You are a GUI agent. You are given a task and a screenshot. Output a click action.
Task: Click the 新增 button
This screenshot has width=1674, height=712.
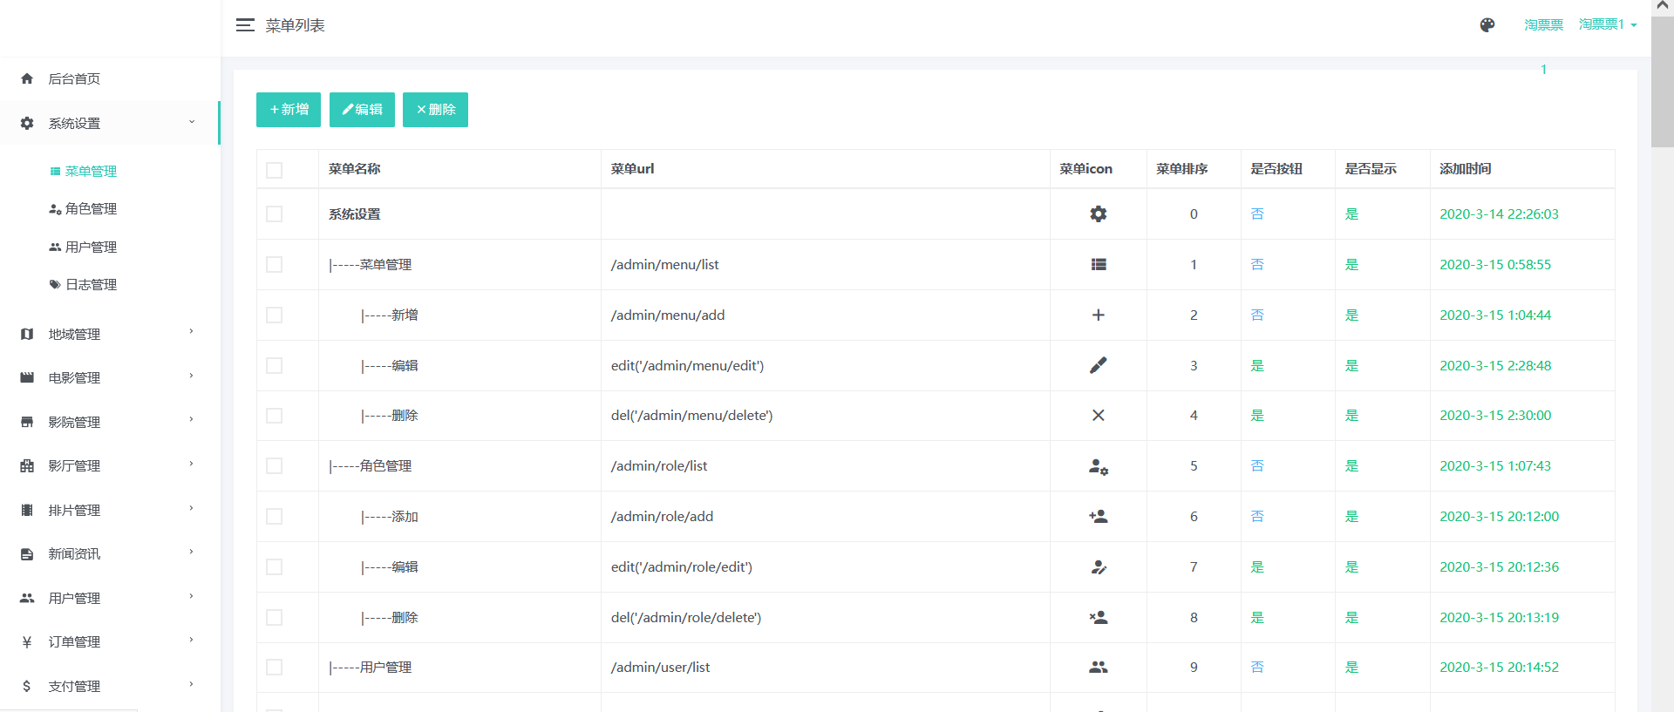[x=289, y=110]
